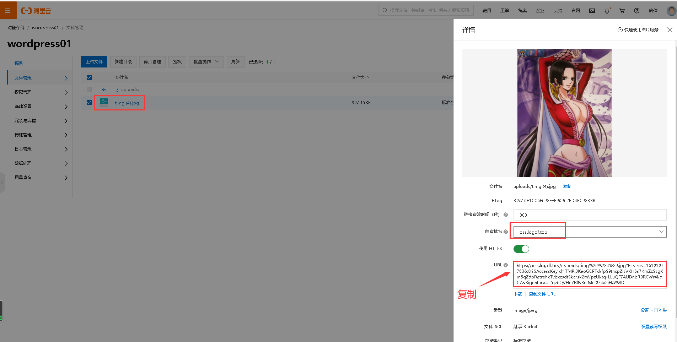Click help icon beside link validity time
Viewport: 677px width, 342px height.
click(x=506, y=215)
